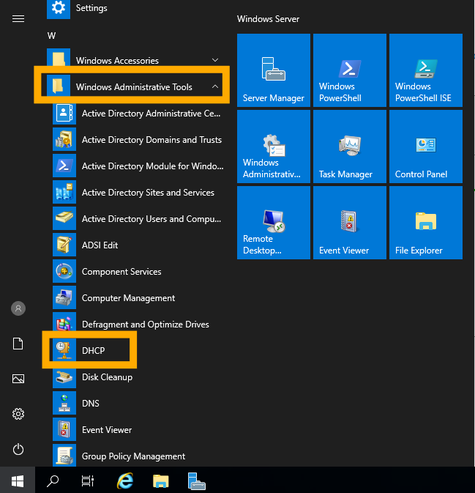475x493 pixels.
Task: Collapse the Windows Administrative Tools folder chevron
Action: click(215, 86)
